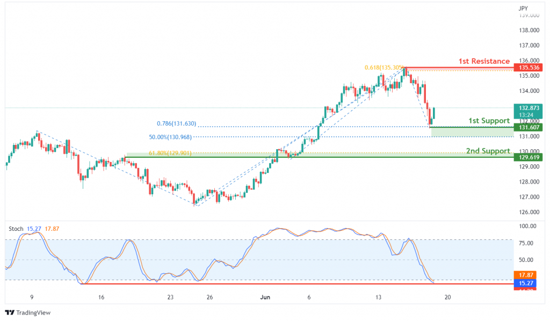Click the 1st Resistance annotation text

(484, 61)
